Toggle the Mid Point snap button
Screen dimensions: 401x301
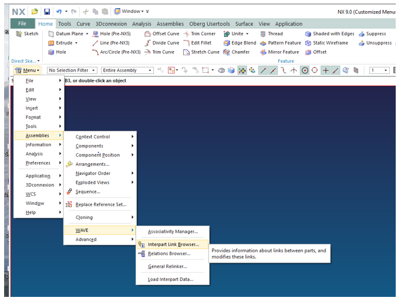pyautogui.click(x=273, y=70)
